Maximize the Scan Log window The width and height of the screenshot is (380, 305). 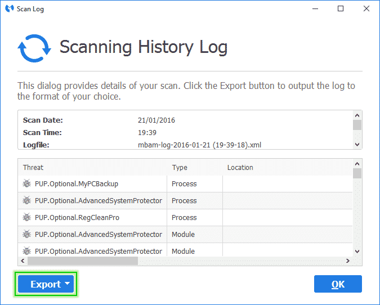(x=341, y=9)
